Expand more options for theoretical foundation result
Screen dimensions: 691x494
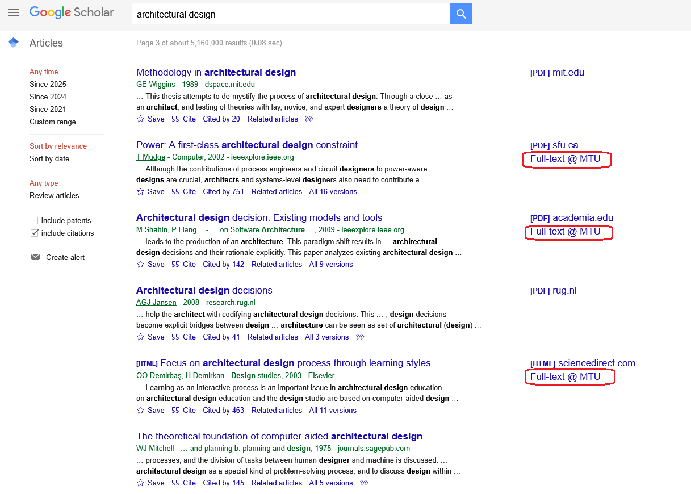click(x=364, y=483)
